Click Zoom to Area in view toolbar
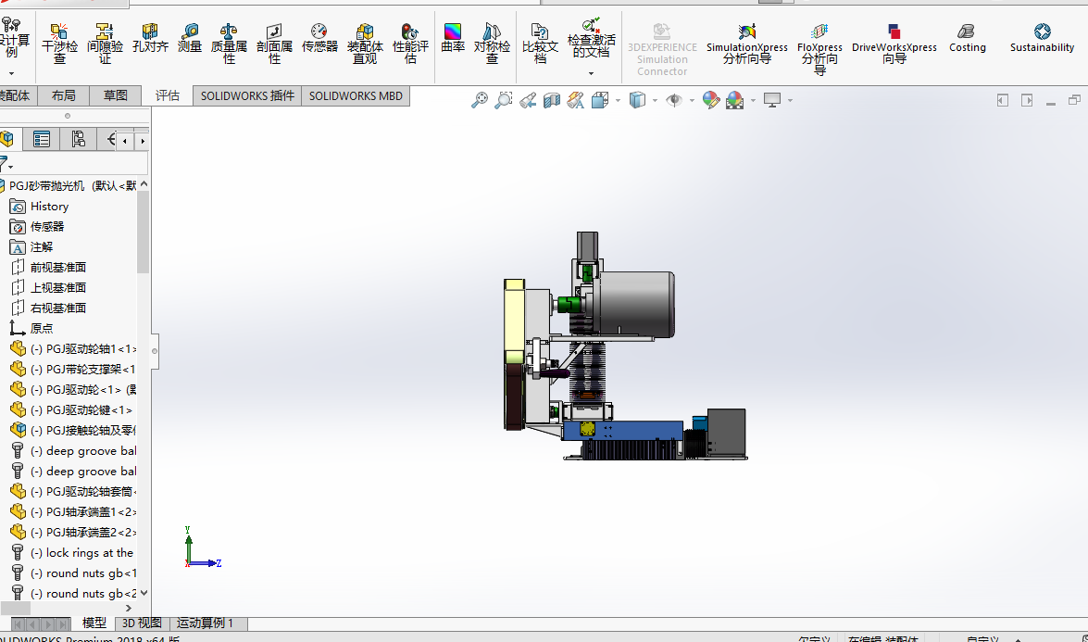1088x642 pixels. [504, 101]
